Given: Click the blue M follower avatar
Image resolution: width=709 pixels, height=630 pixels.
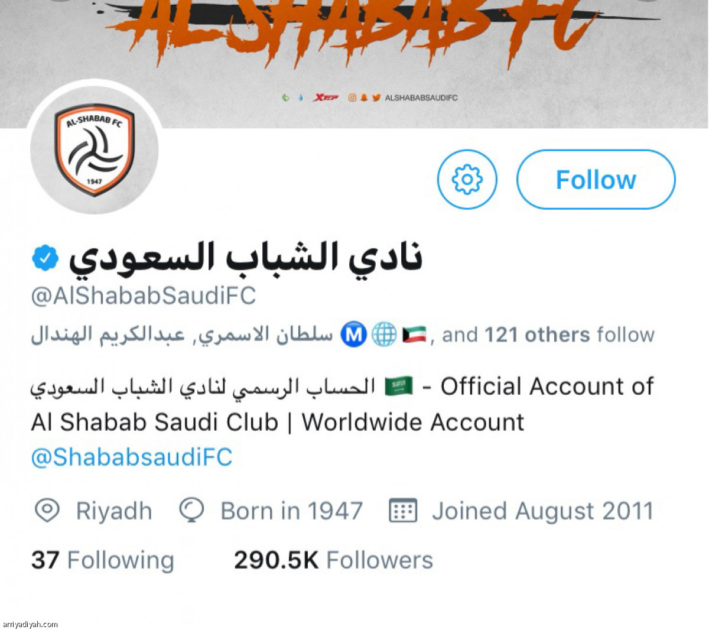Looking at the screenshot, I should pos(354,335).
